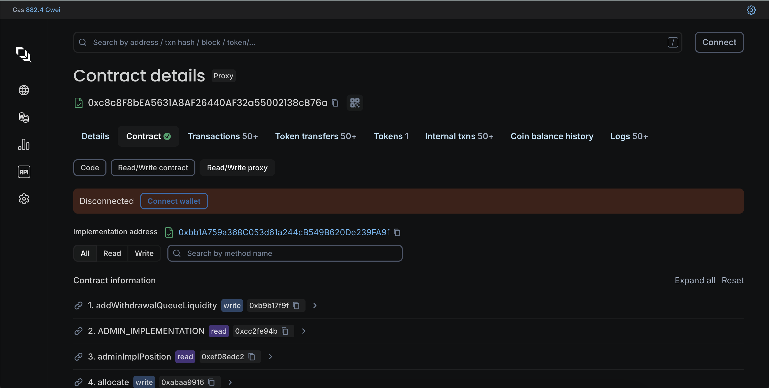Open the Coin balance history tab
The image size is (769, 388).
(552, 136)
